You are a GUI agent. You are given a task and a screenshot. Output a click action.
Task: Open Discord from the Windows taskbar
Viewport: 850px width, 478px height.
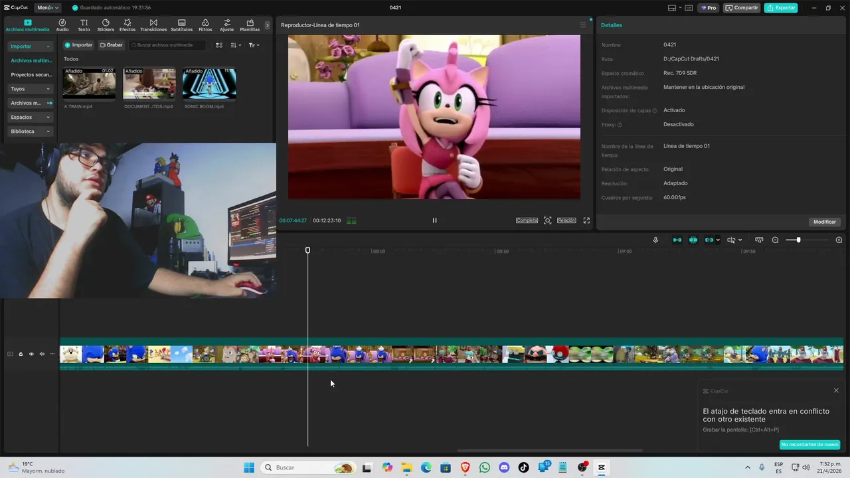pos(503,467)
